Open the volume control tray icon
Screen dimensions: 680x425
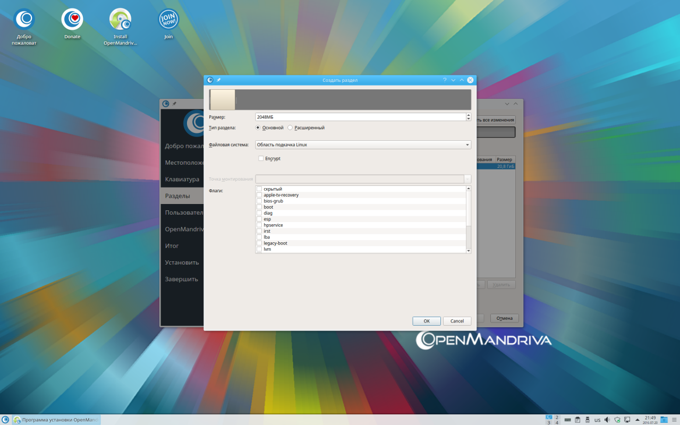607,420
